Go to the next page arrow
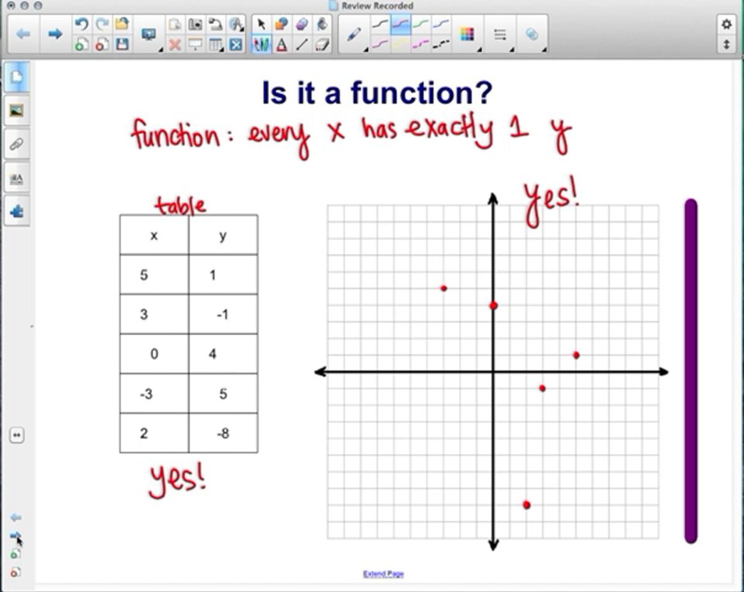This screenshot has width=744, height=592. 55,34
